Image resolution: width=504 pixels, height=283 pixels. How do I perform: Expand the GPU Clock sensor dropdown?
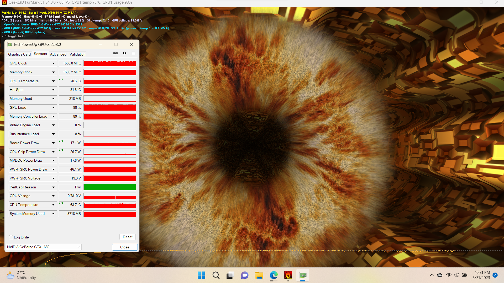(53, 63)
